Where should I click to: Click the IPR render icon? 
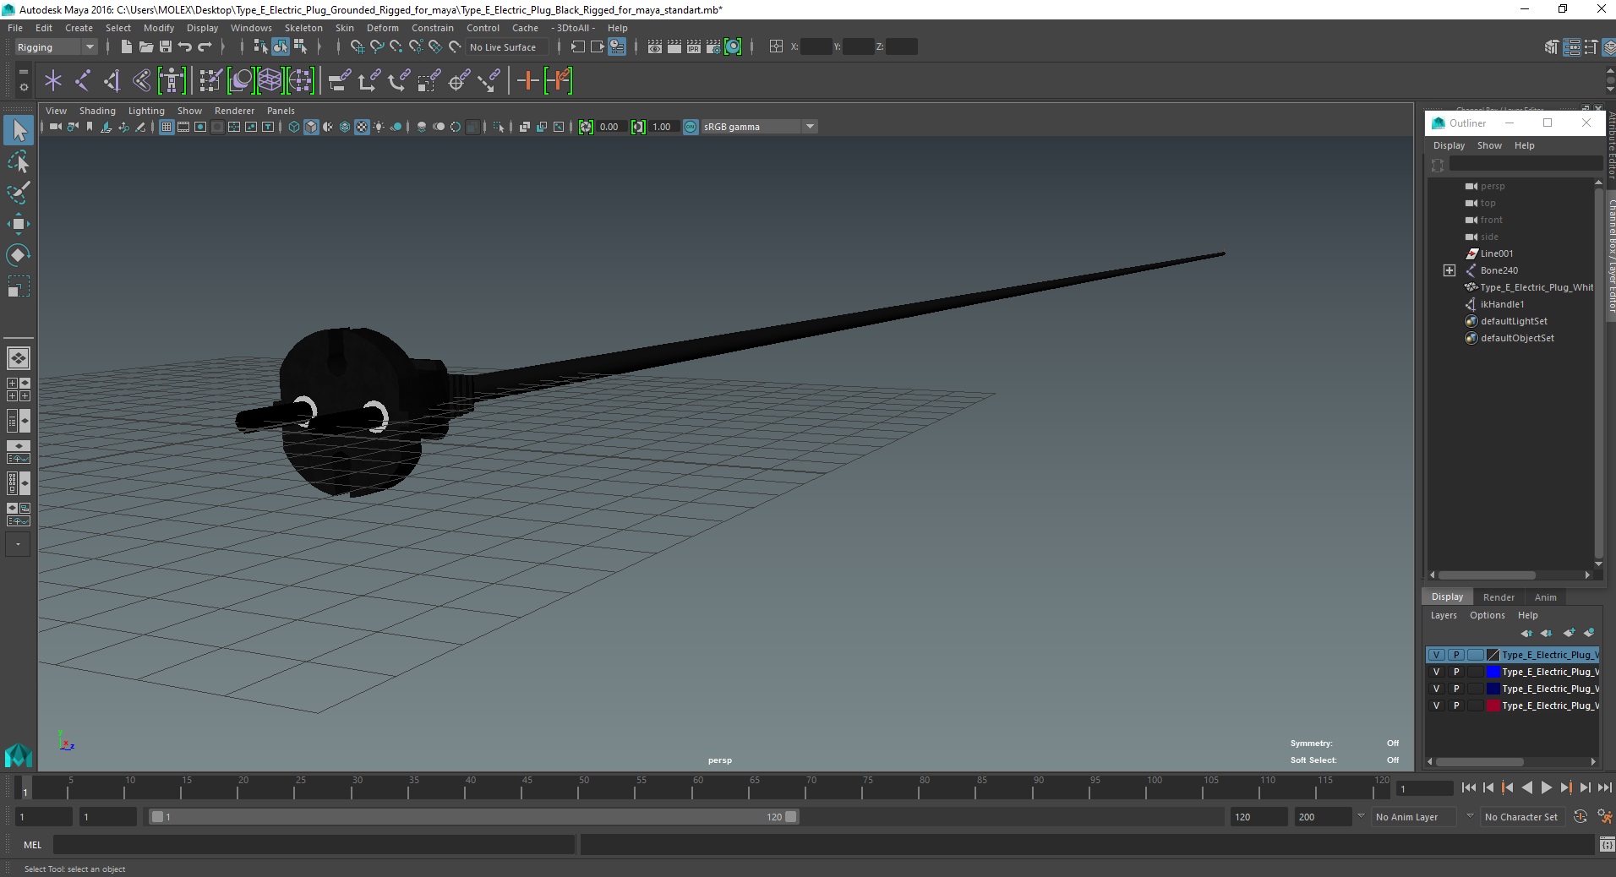click(x=694, y=46)
